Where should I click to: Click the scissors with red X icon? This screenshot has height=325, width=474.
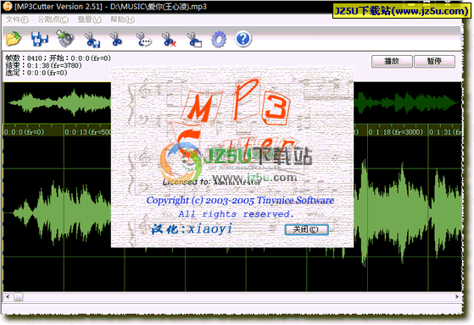[x=169, y=40]
